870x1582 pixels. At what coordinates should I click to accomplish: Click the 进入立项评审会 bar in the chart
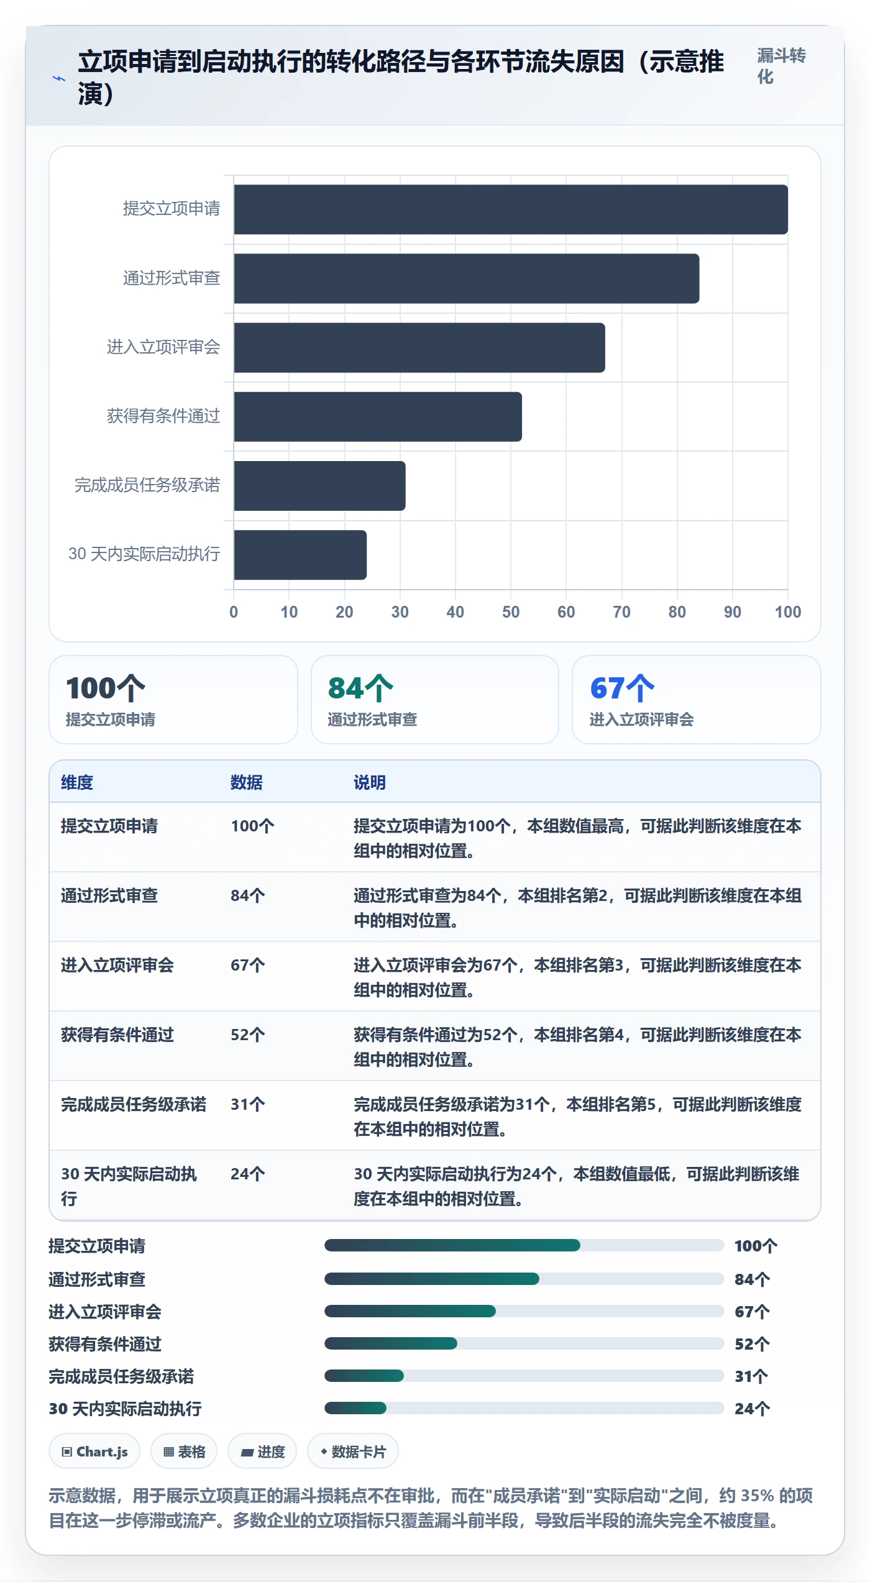pyautogui.click(x=419, y=347)
